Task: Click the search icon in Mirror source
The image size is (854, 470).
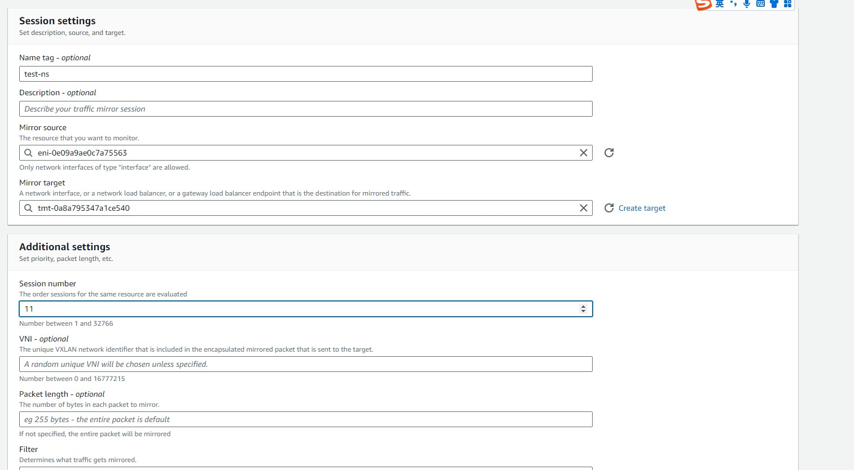Action: [28, 153]
